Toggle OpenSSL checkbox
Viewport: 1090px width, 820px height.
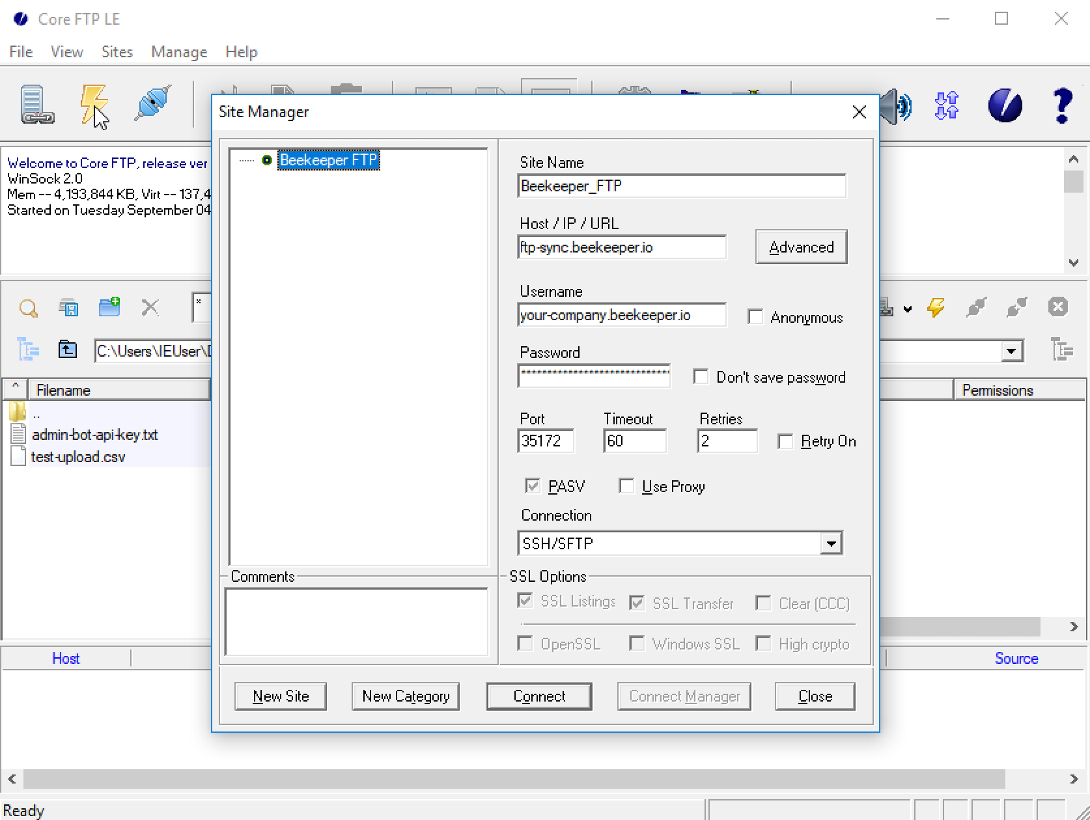(525, 644)
